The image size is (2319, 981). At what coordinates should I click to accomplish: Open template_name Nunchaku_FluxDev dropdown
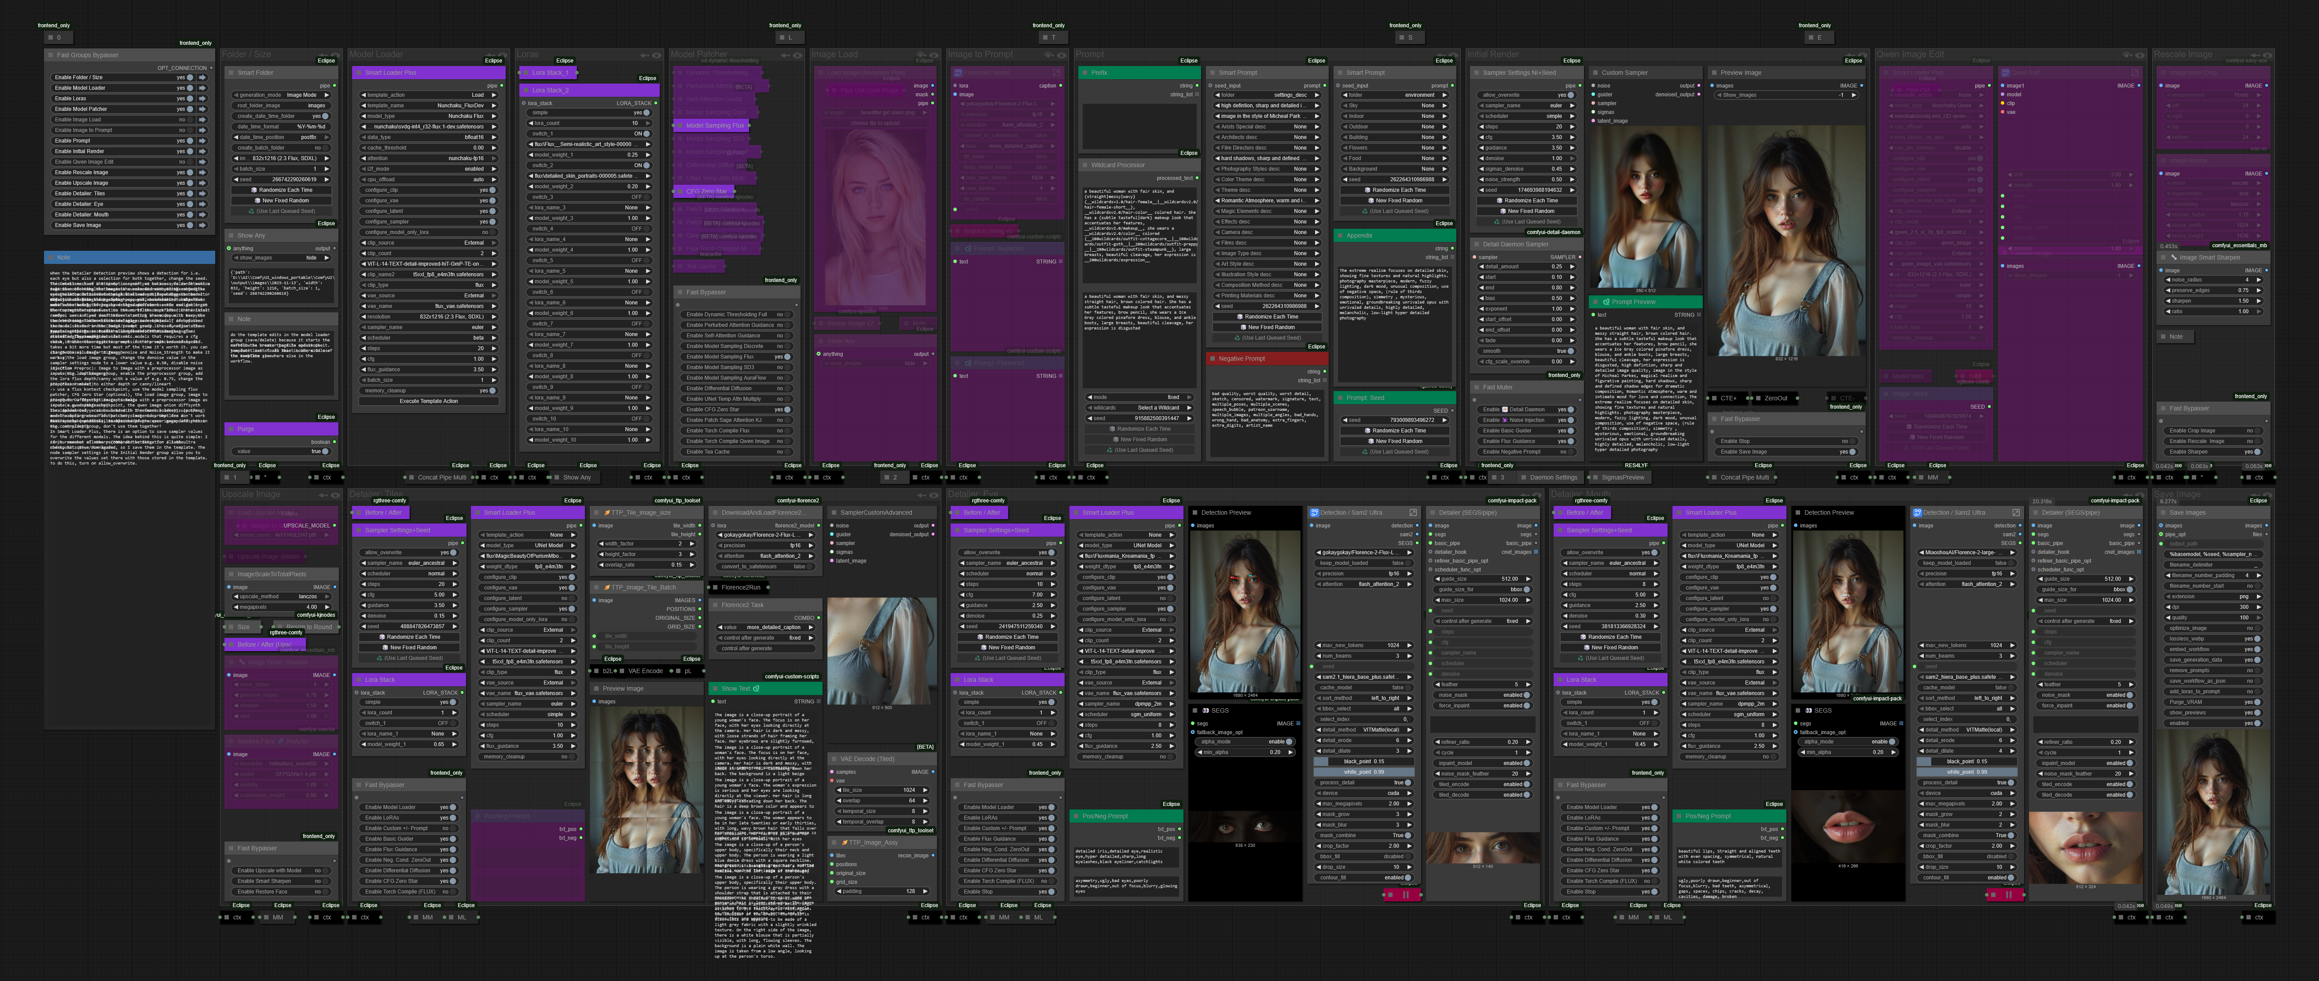(430, 105)
